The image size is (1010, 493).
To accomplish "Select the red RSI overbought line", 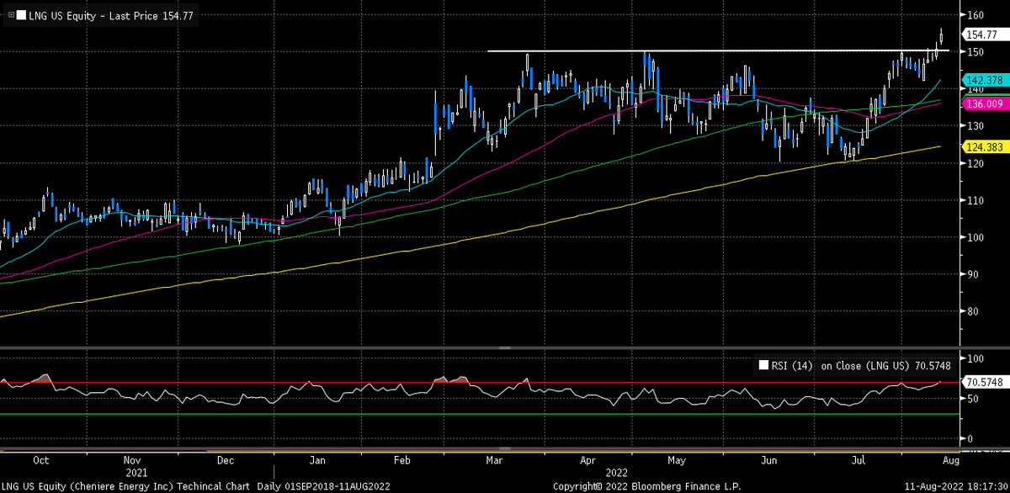I will [x=480, y=382].
